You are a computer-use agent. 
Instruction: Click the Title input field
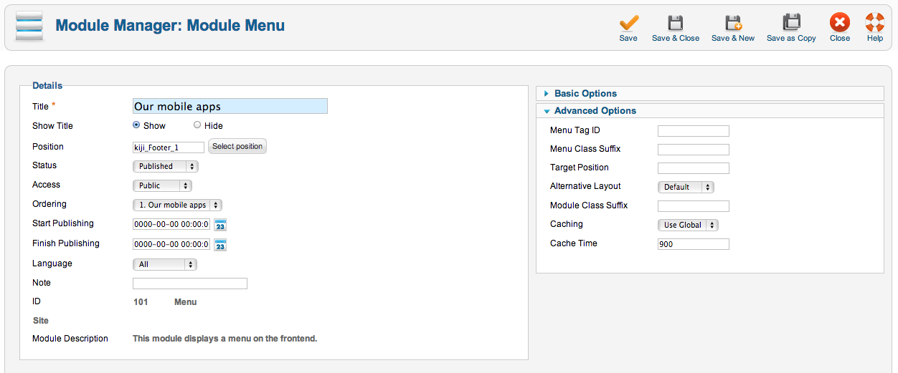(x=230, y=106)
